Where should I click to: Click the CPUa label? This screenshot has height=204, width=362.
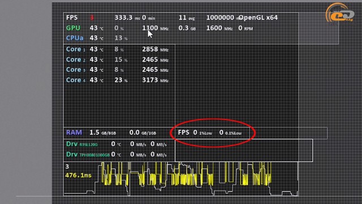pos(75,38)
